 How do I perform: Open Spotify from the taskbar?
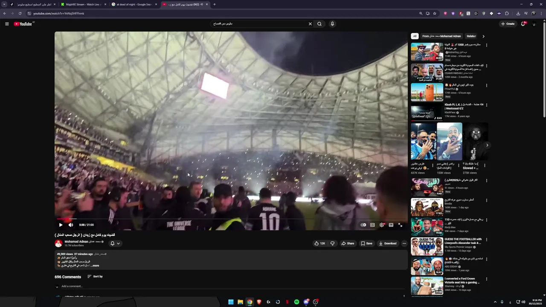pyautogui.click(x=296, y=302)
